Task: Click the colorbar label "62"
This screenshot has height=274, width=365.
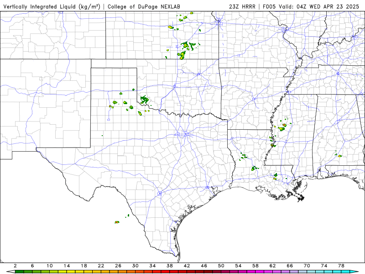Action: coord(272,266)
